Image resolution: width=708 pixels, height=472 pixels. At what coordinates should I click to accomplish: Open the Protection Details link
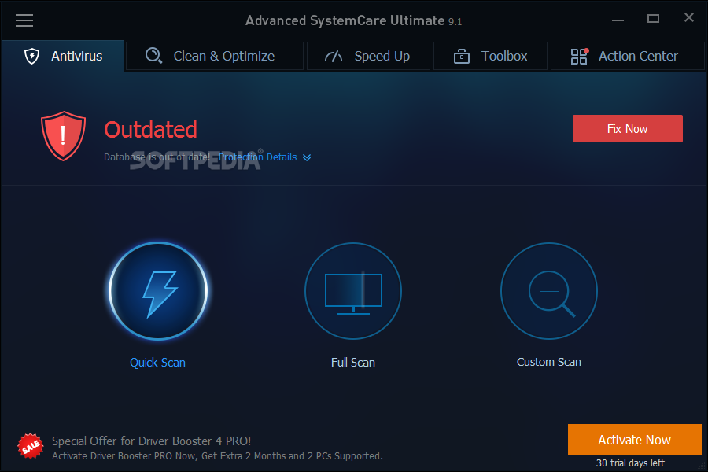pyautogui.click(x=258, y=157)
